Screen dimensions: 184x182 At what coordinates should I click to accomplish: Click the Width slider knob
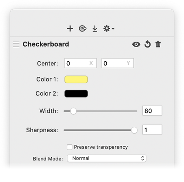(73, 111)
